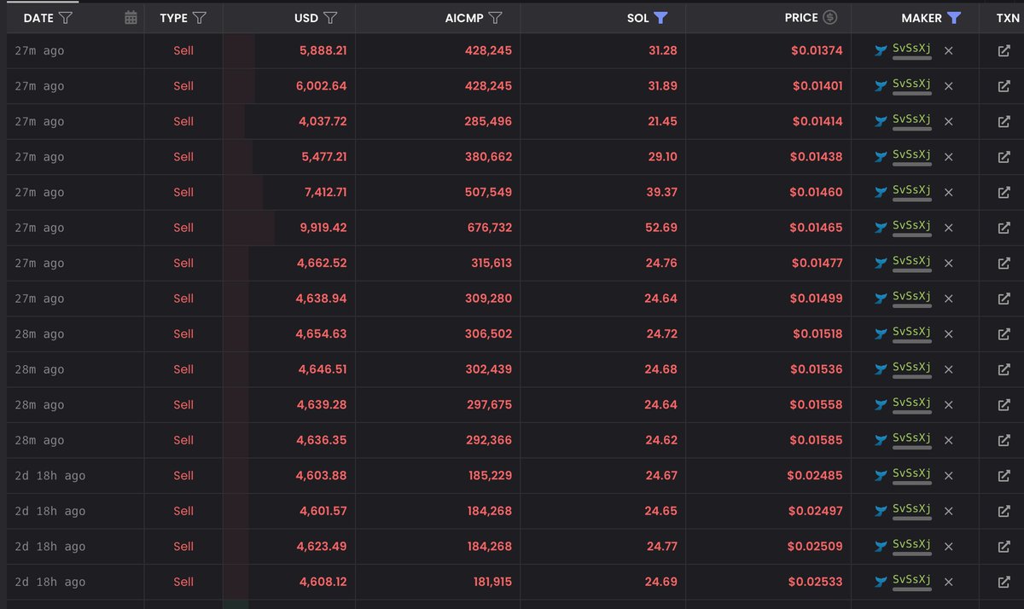
Task: Remove maker filter in $0.02533 row
Action: (948, 582)
